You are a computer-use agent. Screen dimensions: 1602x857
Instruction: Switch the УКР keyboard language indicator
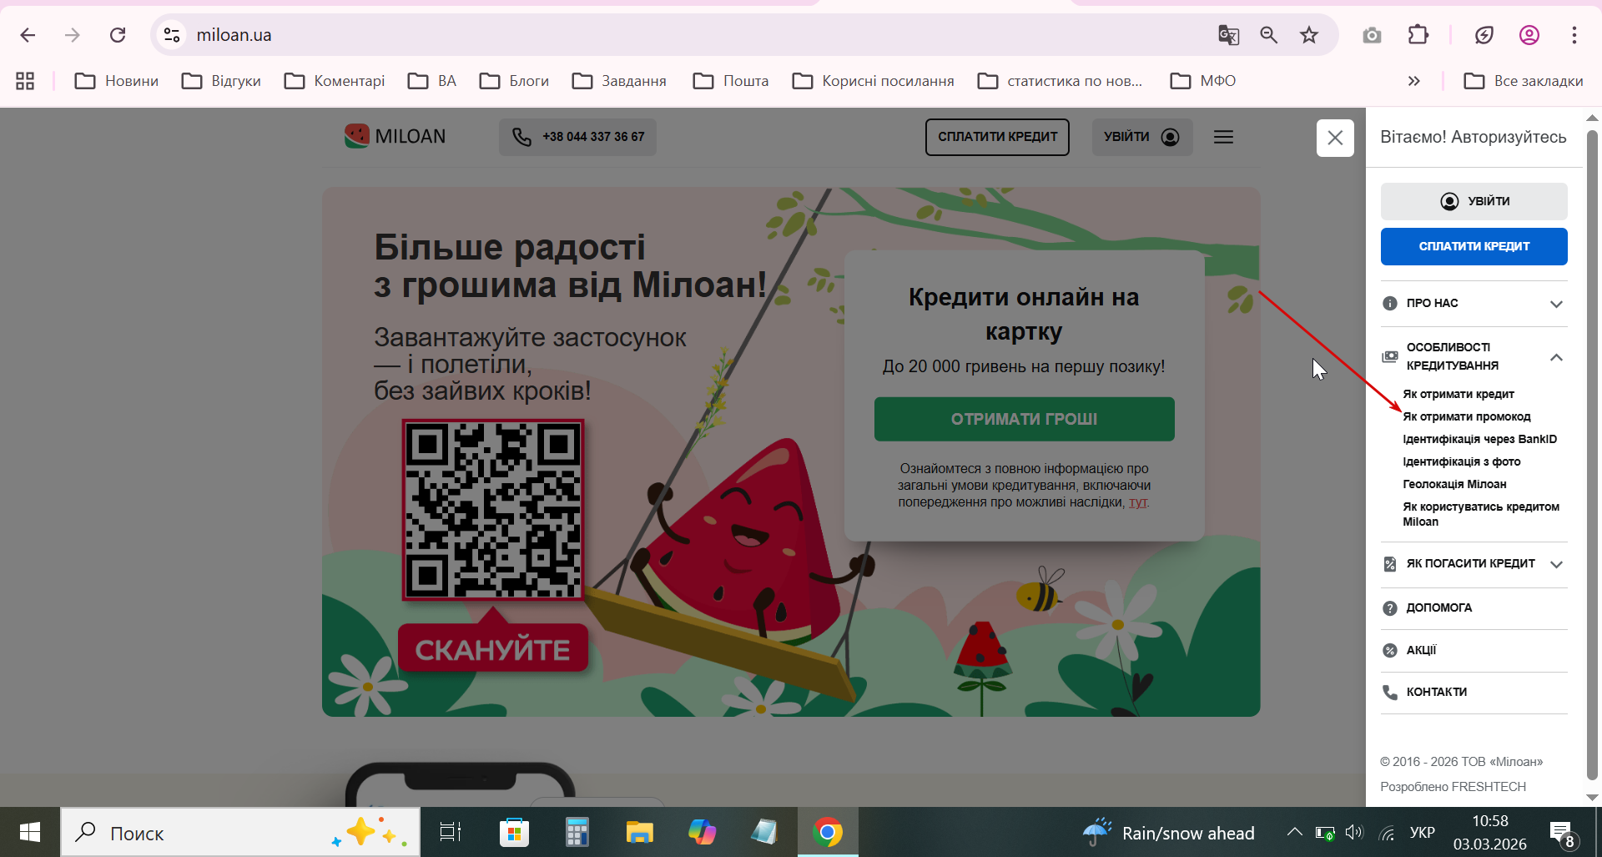(x=1423, y=833)
